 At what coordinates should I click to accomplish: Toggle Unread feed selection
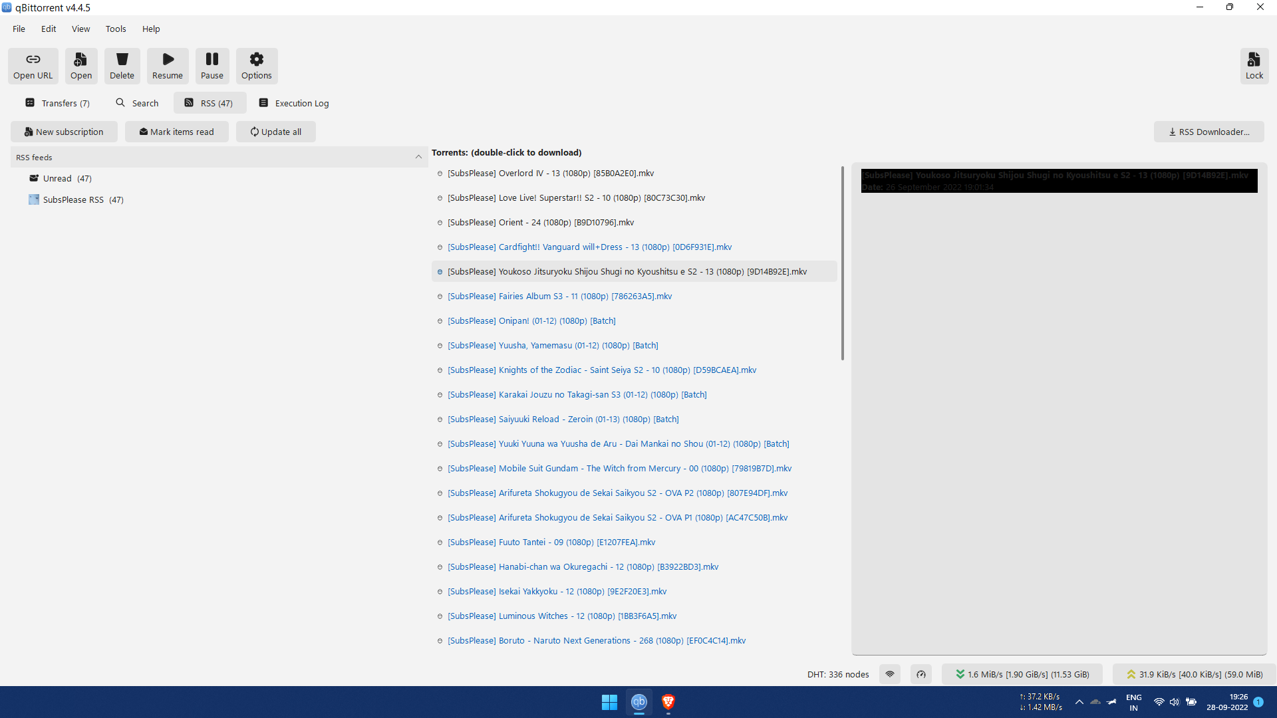tap(61, 178)
